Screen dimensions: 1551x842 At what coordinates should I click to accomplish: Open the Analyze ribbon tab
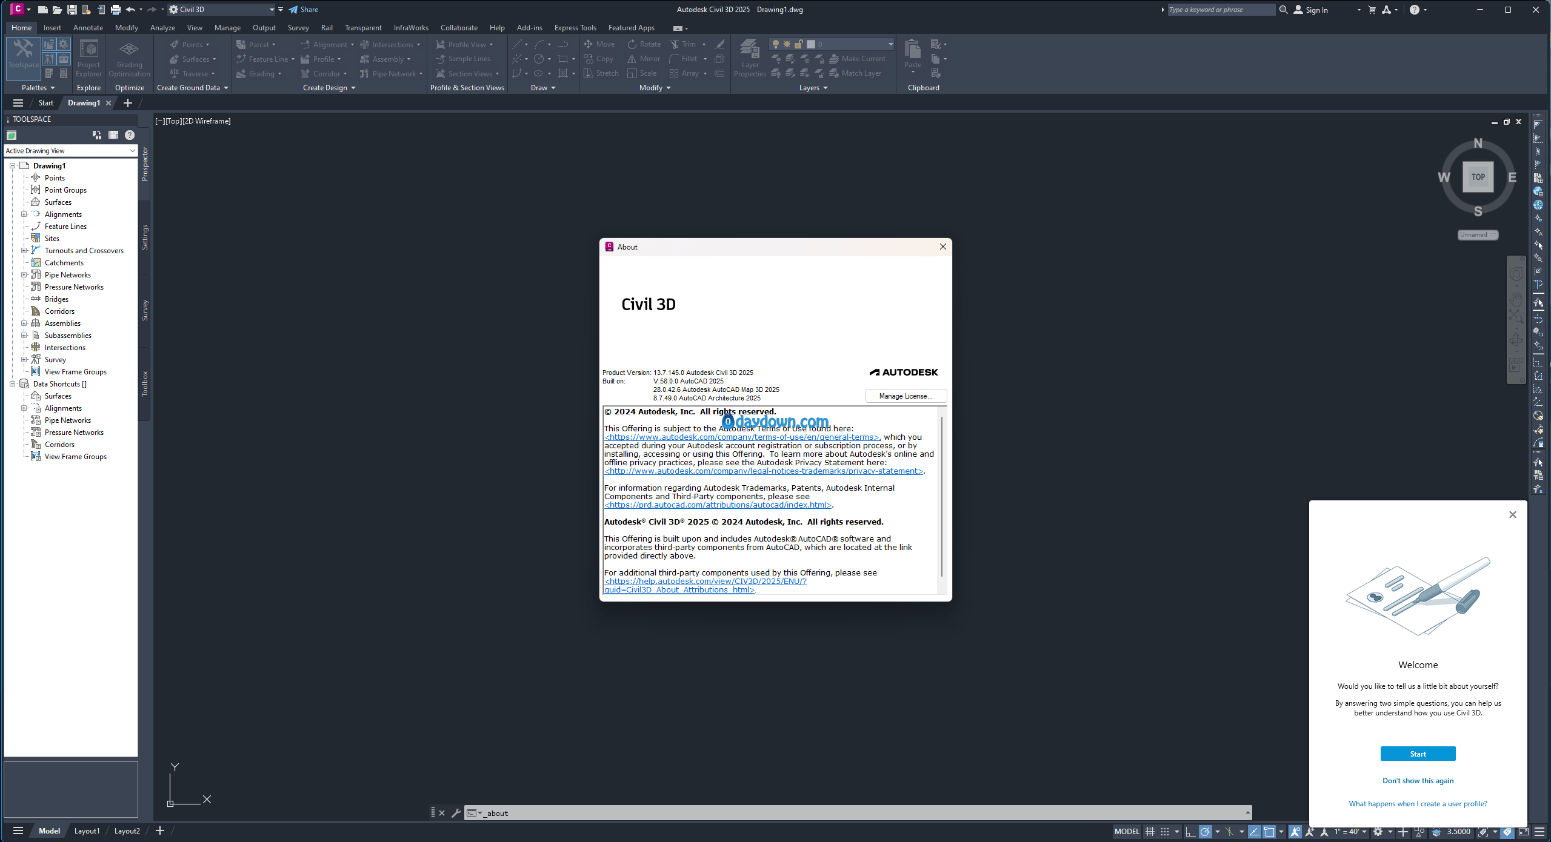[x=162, y=28]
